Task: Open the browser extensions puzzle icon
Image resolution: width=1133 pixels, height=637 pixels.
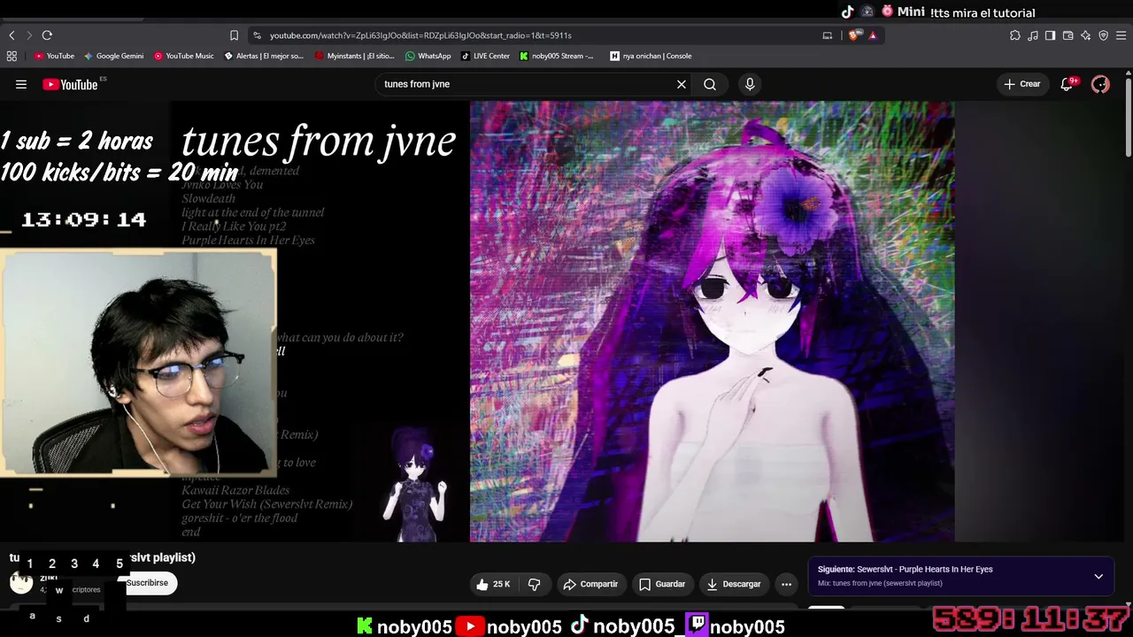Action: (1015, 35)
